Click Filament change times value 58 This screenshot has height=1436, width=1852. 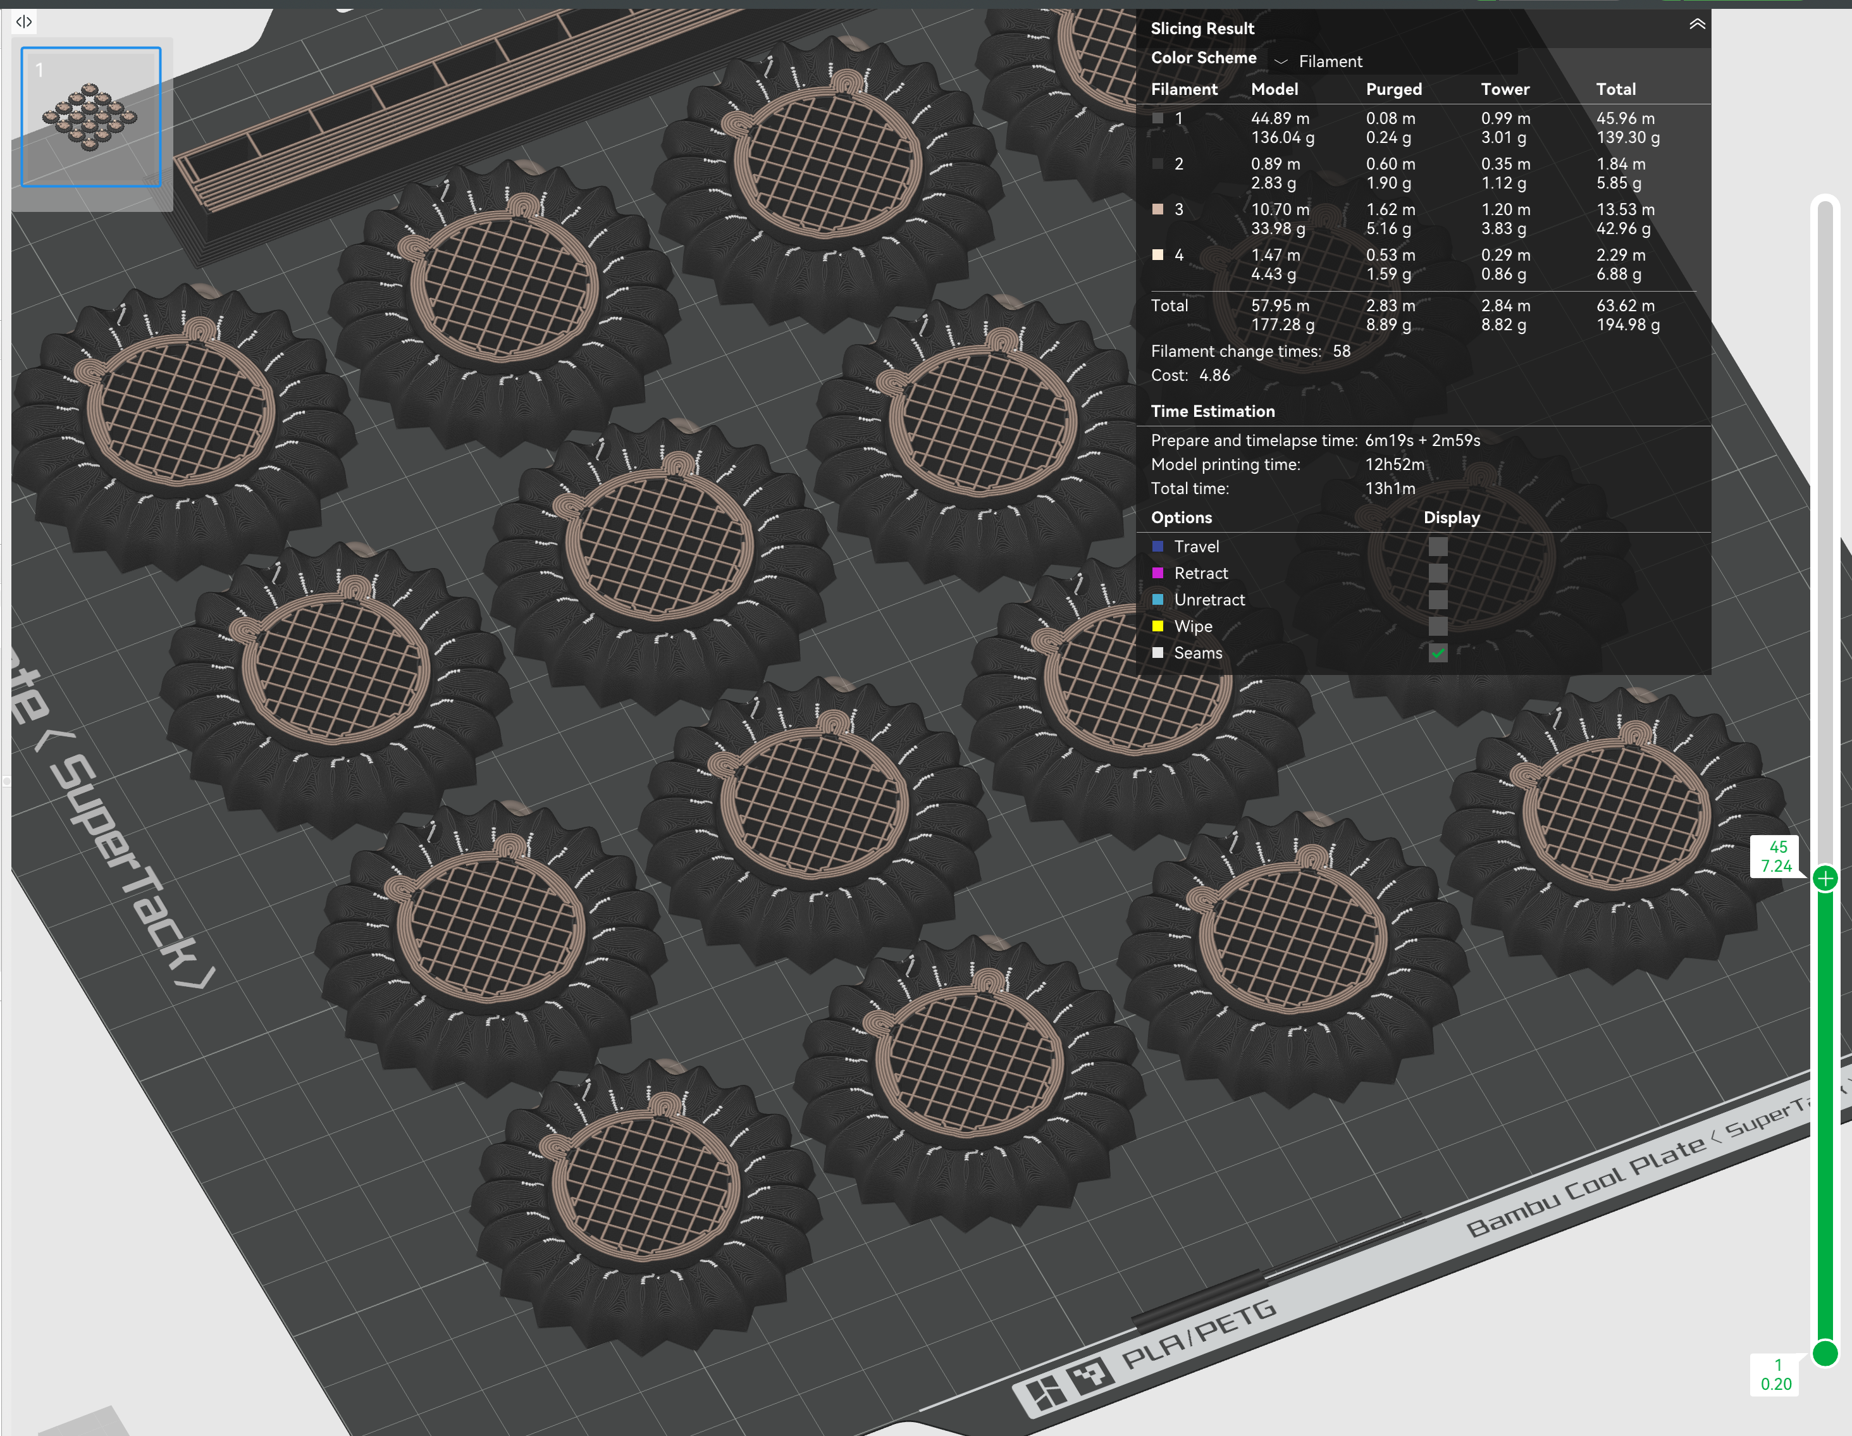click(x=1341, y=351)
